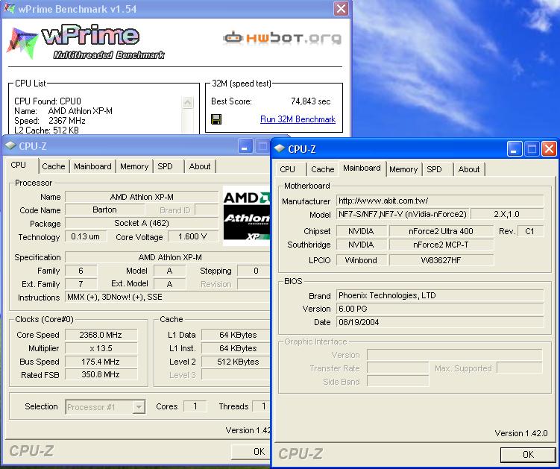Click the Southbridge value nForce2 MCP-T
The height and width of the screenshot is (469, 560).
click(441, 245)
